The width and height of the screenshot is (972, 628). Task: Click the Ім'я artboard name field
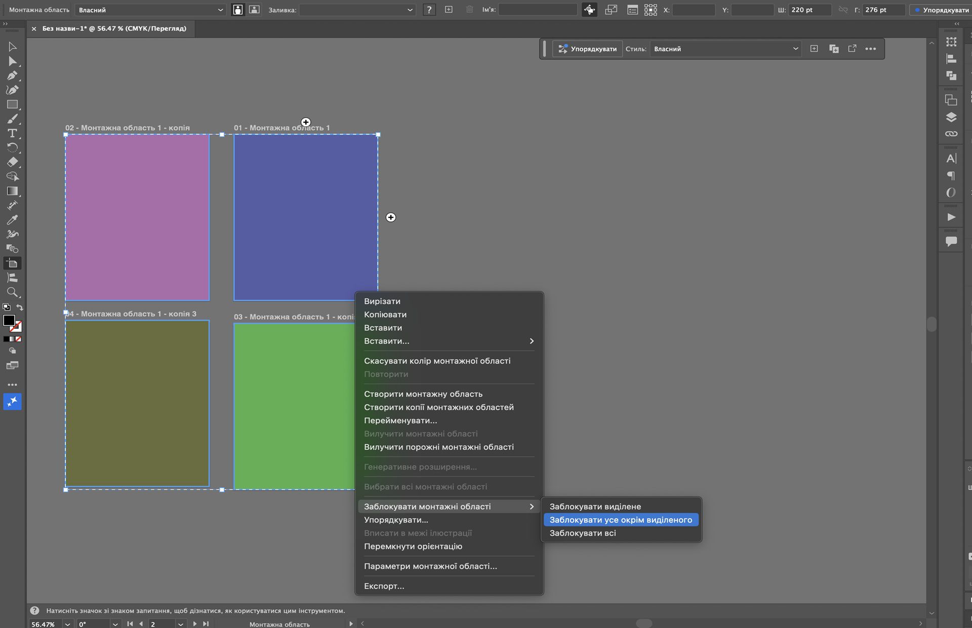pos(537,10)
